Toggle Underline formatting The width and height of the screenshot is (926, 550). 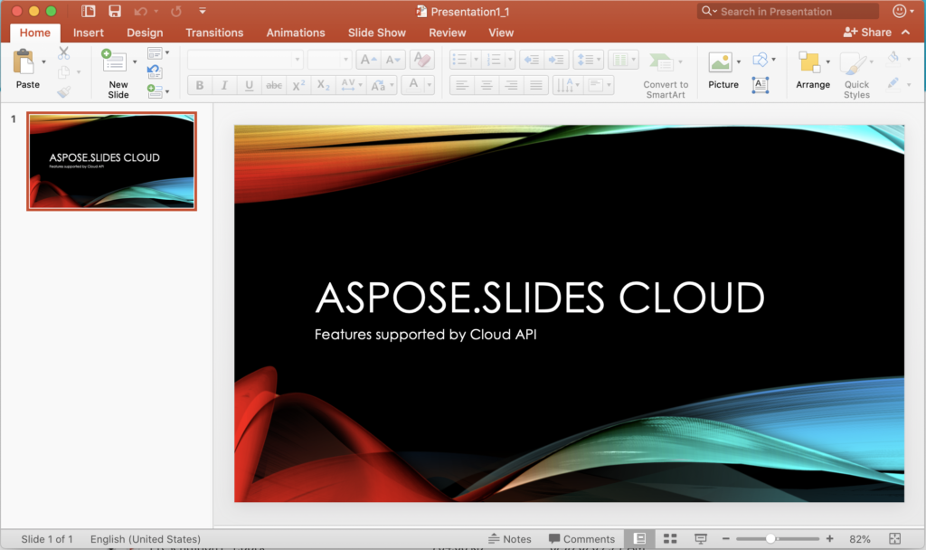coord(250,86)
